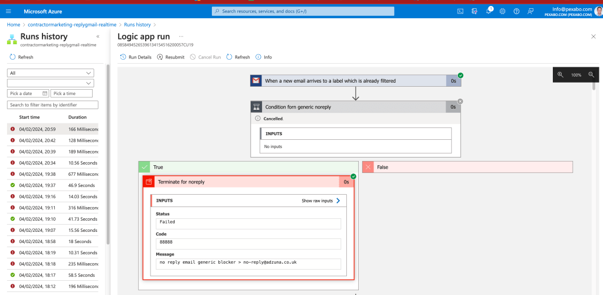Open the All status filter dropdown
This screenshot has width=603, height=295.
click(50, 73)
